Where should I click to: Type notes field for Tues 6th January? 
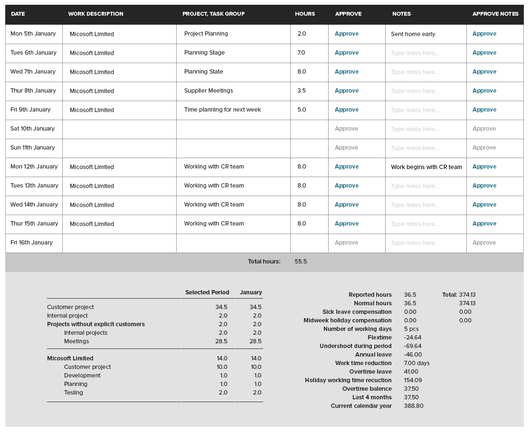point(425,53)
